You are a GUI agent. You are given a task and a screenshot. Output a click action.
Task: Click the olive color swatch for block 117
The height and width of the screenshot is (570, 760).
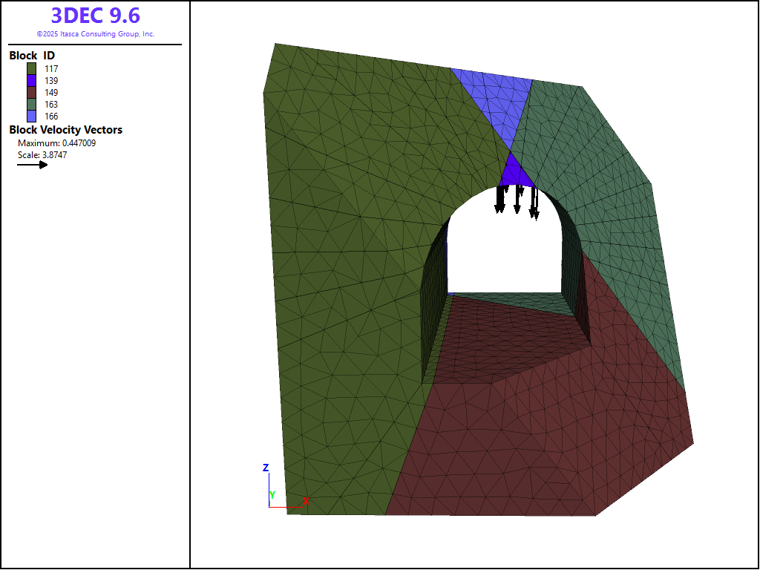coord(32,68)
